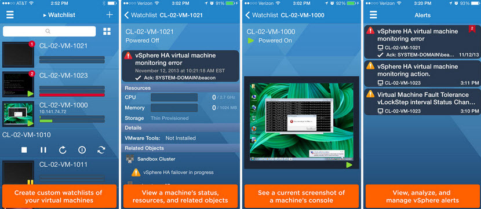Tap plus icon to add watchlist item
This screenshot has height=209, width=481.
click(110, 14)
